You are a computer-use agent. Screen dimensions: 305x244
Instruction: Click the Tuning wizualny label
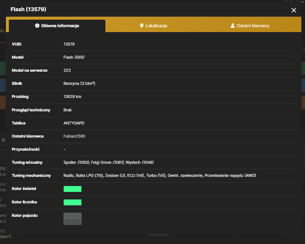pos(27,162)
